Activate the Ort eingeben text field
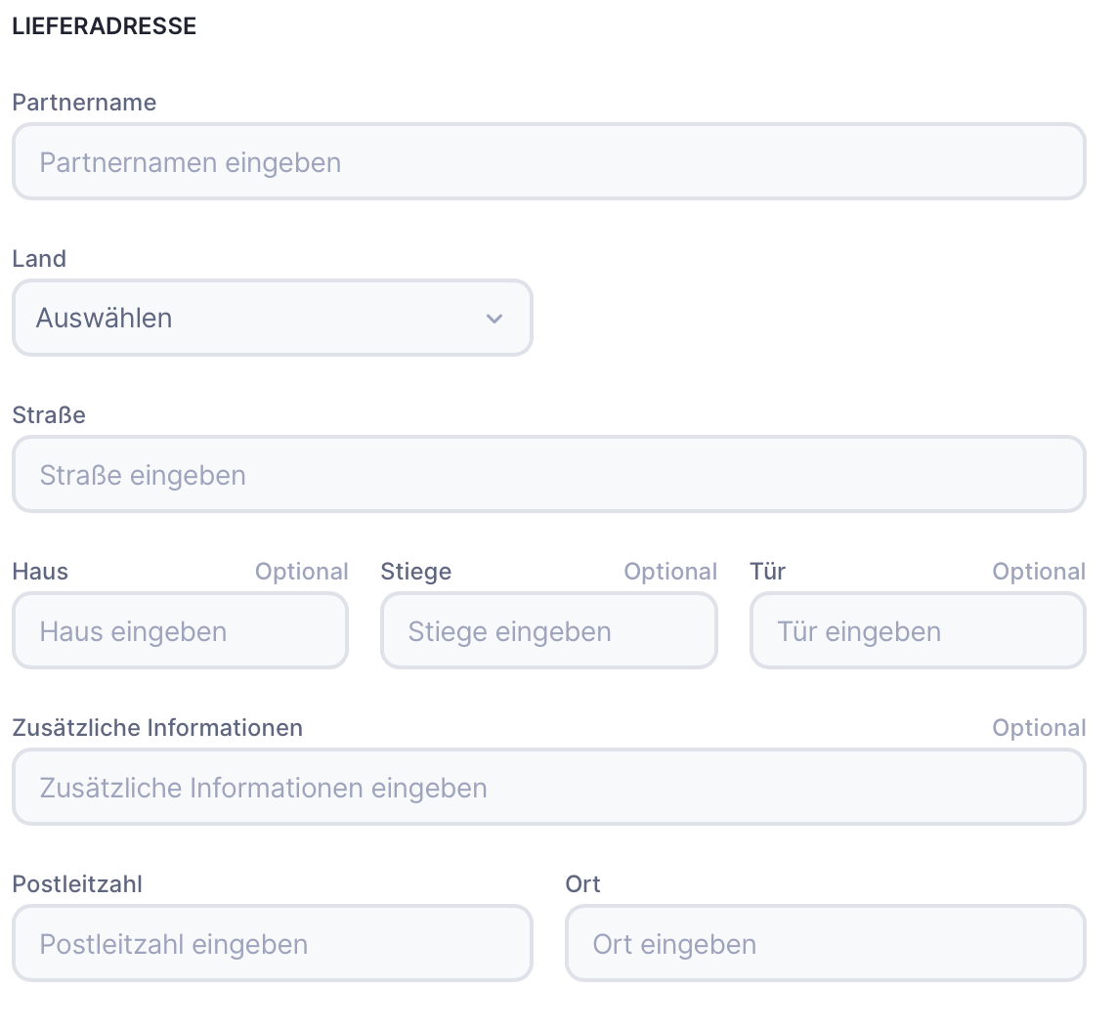1116x1029 pixels. click(825, 944)
